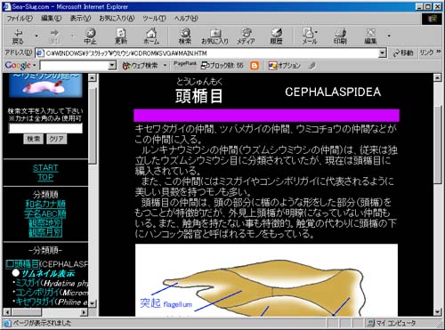Click the Back (戻る) toolbar icon
445x330 pixels.
pyautogui.click(x=18, y=36)
